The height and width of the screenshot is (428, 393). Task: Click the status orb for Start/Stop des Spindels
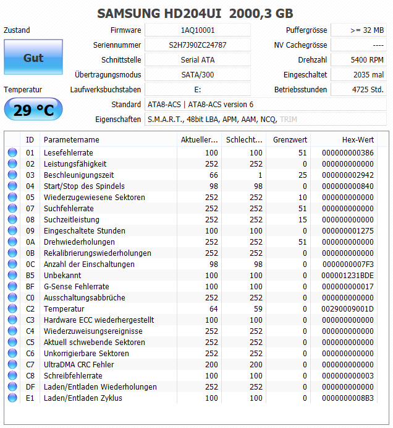[12, 186]
